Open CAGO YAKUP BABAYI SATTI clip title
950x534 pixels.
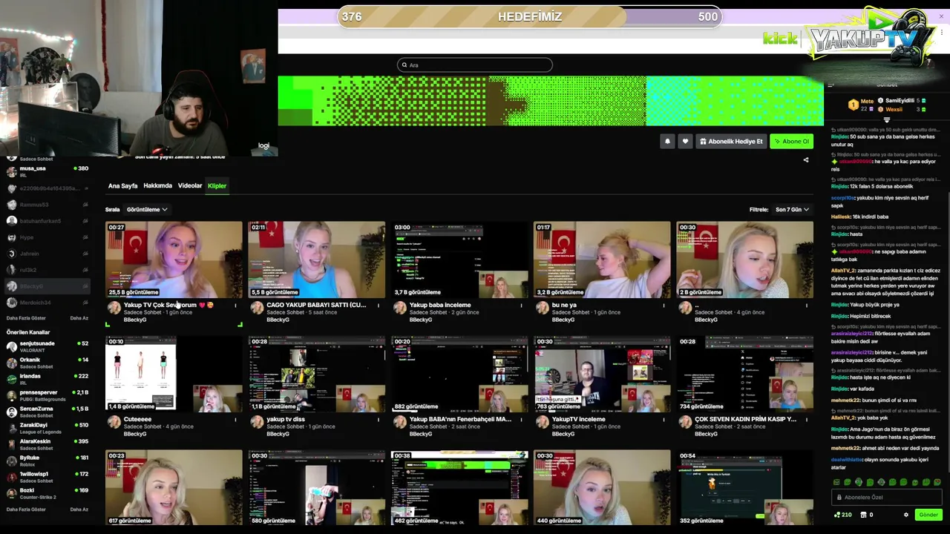pyautogui.click(x=316, y=305)
